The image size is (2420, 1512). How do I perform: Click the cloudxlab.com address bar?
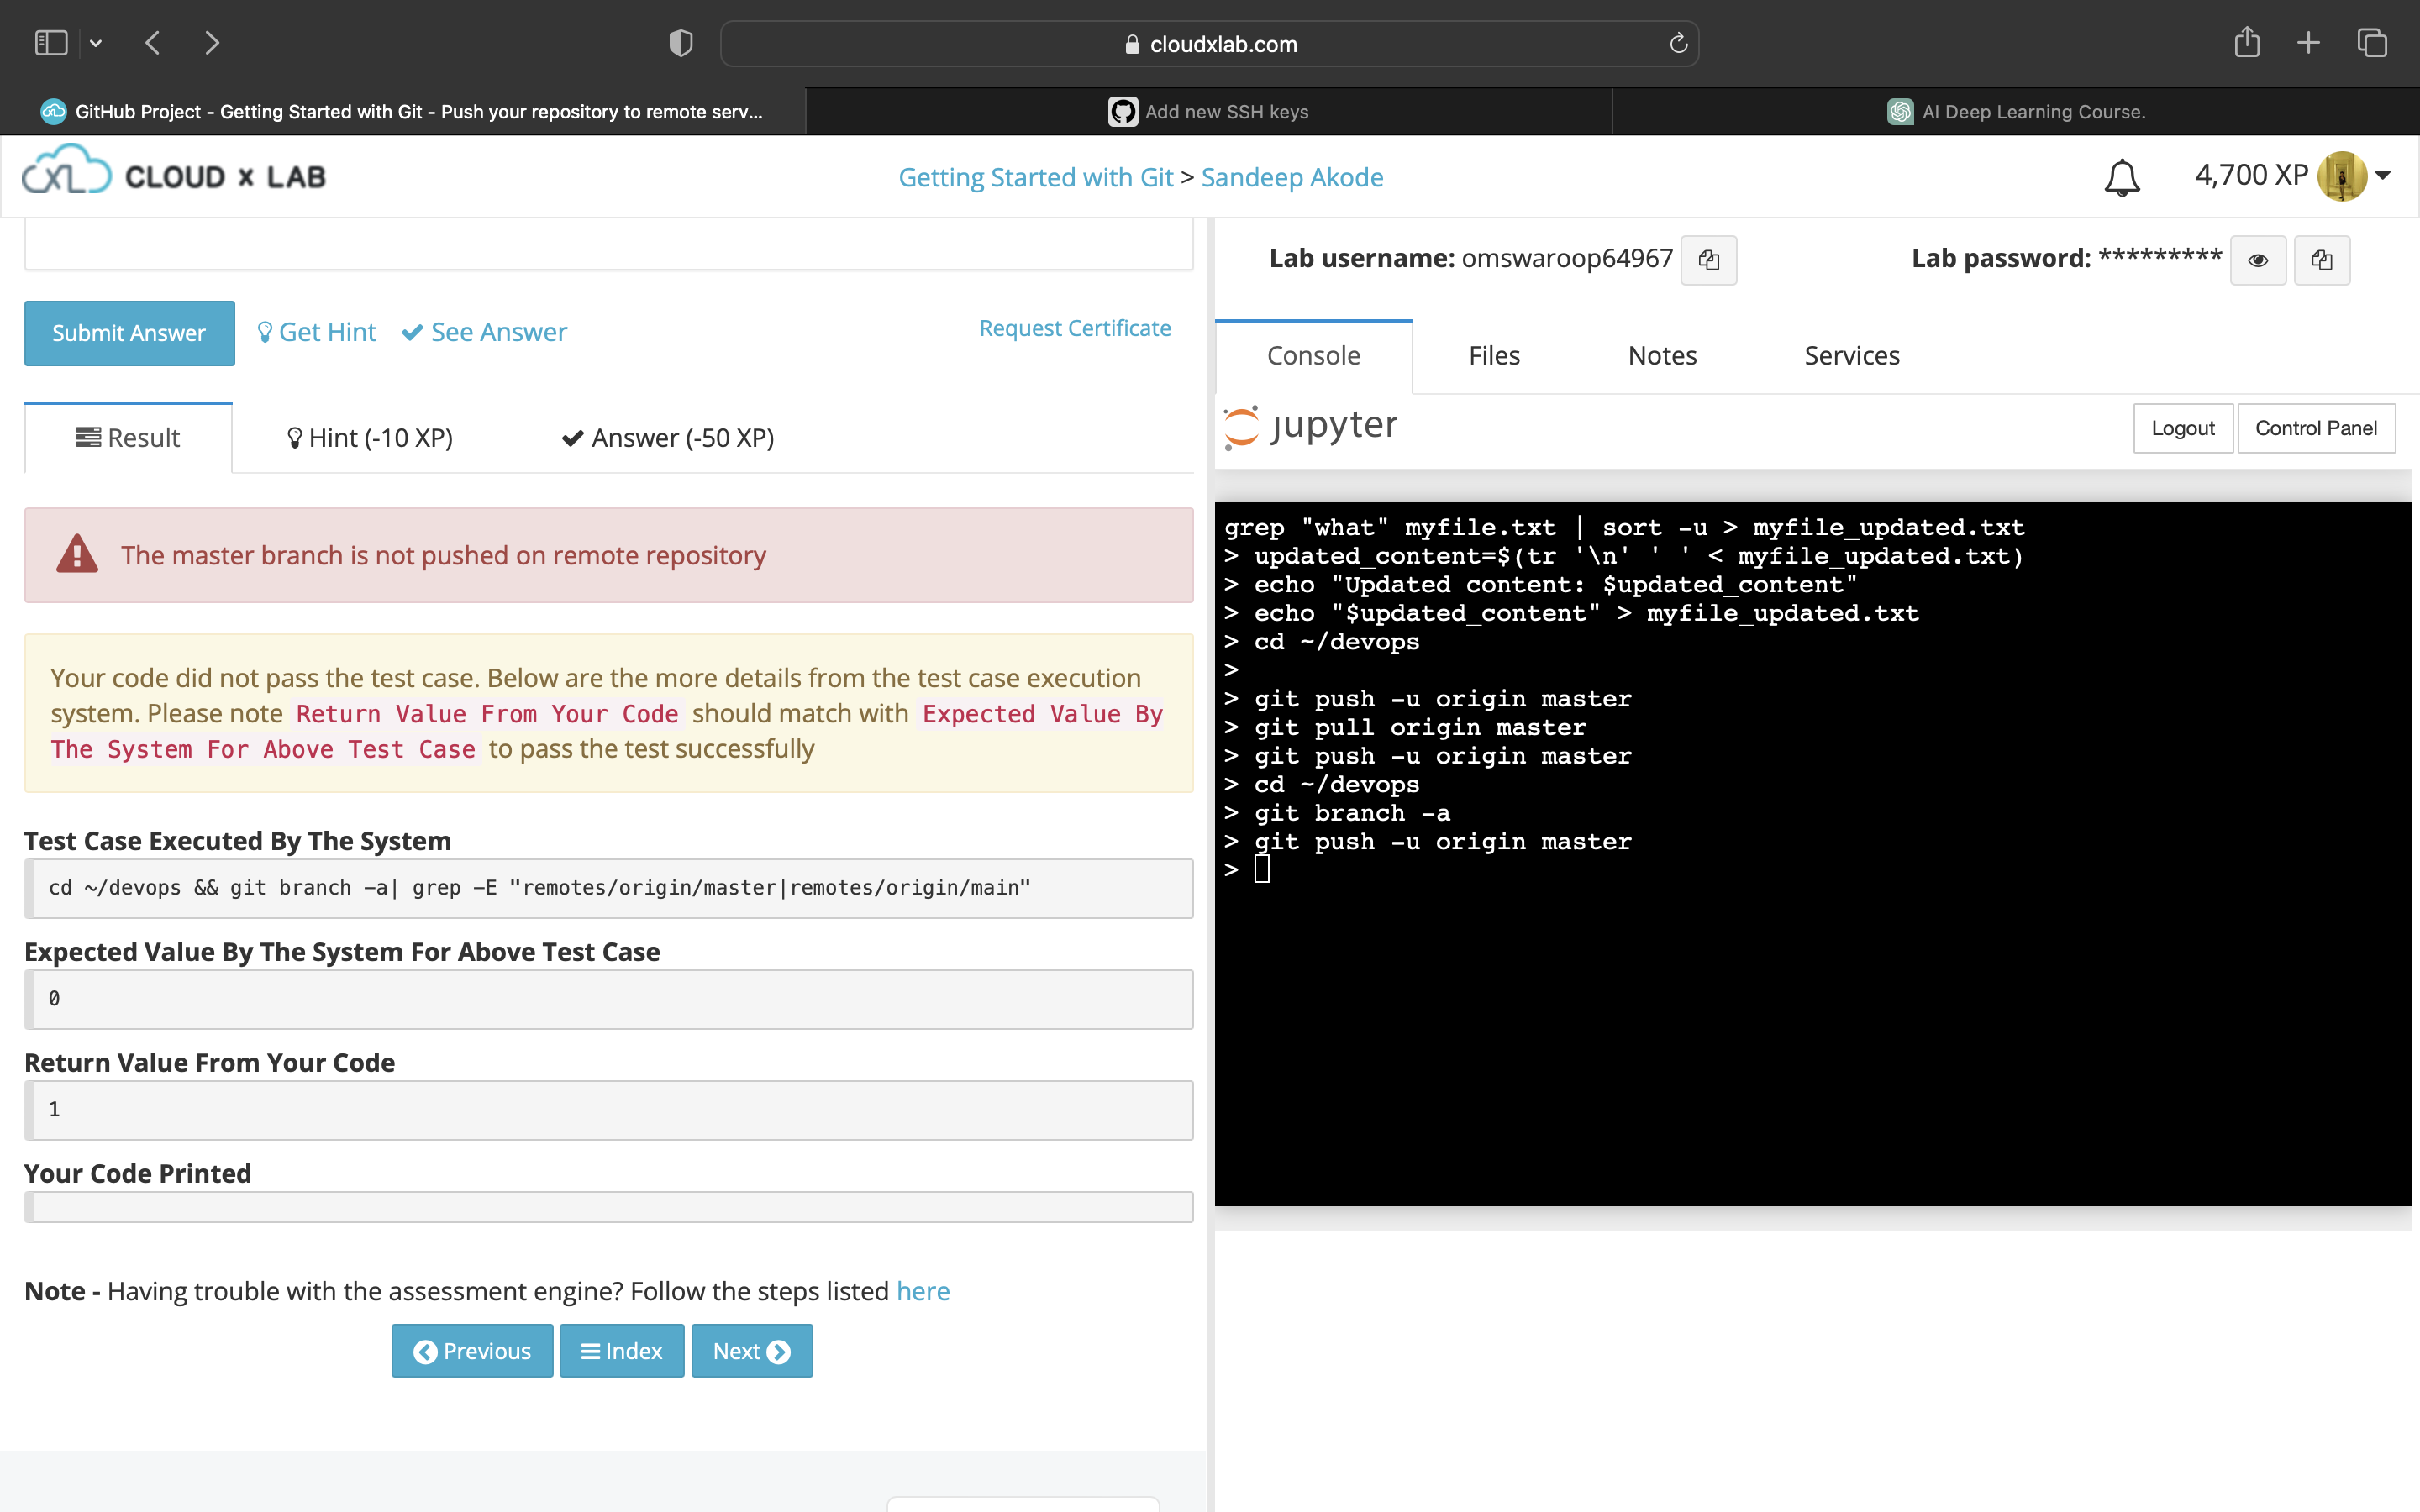(1209, 44)
